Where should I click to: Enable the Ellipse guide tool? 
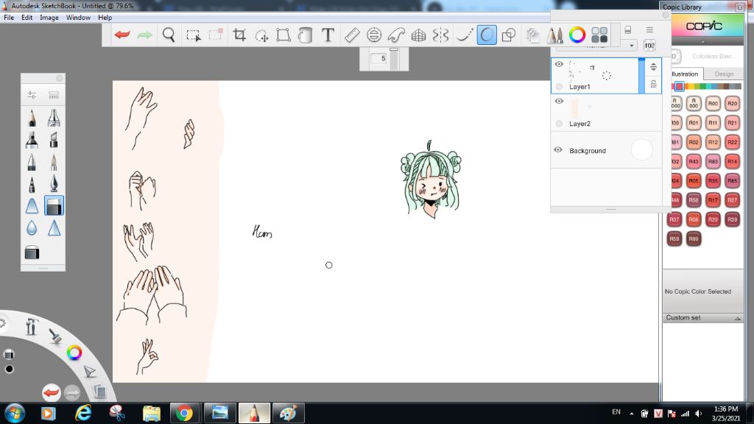click(x=373, y=35)
